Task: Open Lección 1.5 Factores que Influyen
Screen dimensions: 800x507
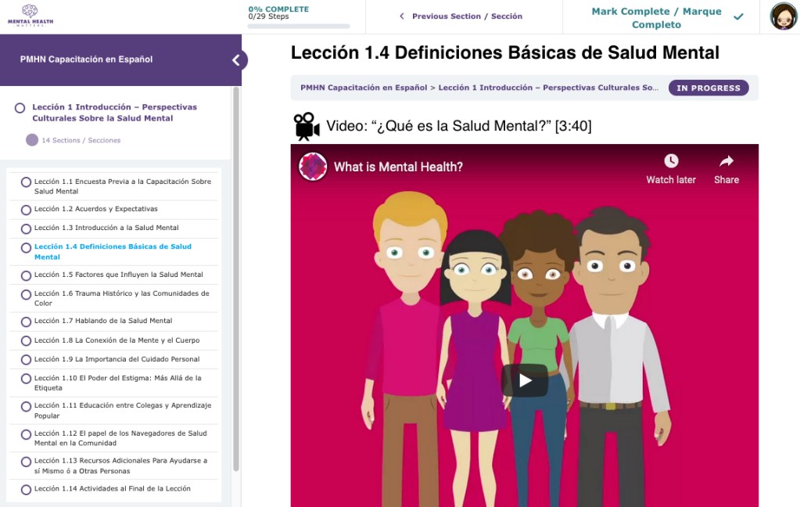Action: (x=118, y=275)
